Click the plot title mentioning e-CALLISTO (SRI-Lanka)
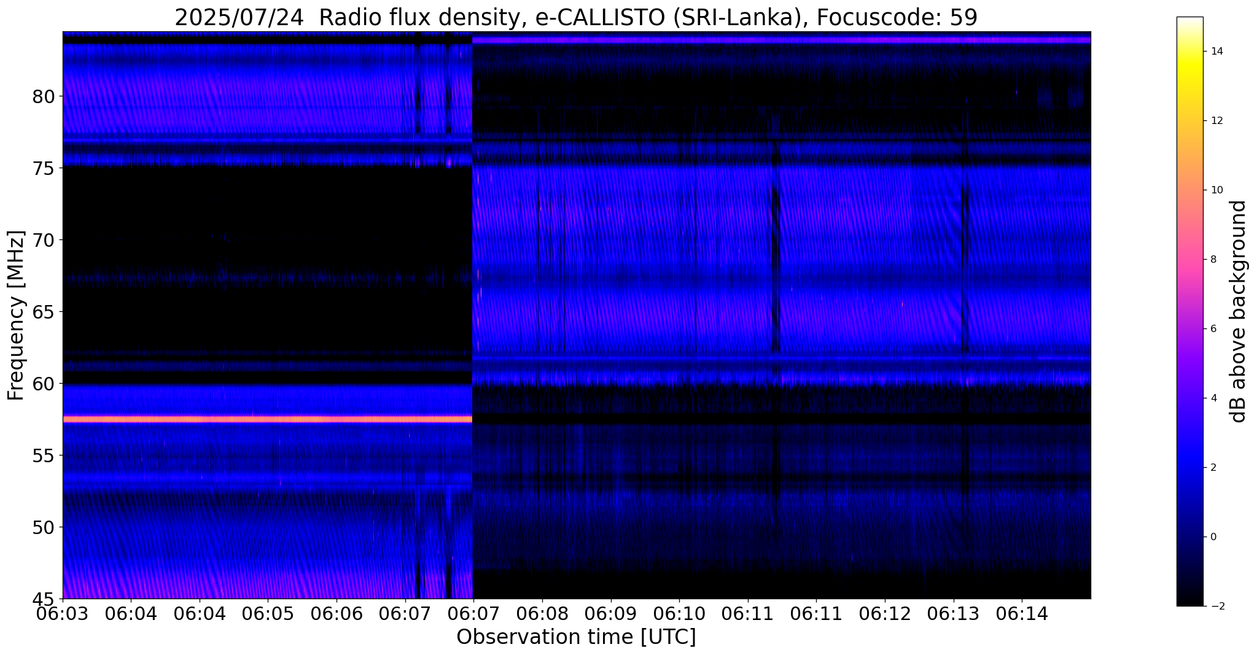The height and width of the screenshot is (655, 1257). [x=576, y=17]
